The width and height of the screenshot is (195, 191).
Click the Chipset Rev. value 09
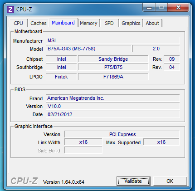pyautogui.click(x=172, y=59)
